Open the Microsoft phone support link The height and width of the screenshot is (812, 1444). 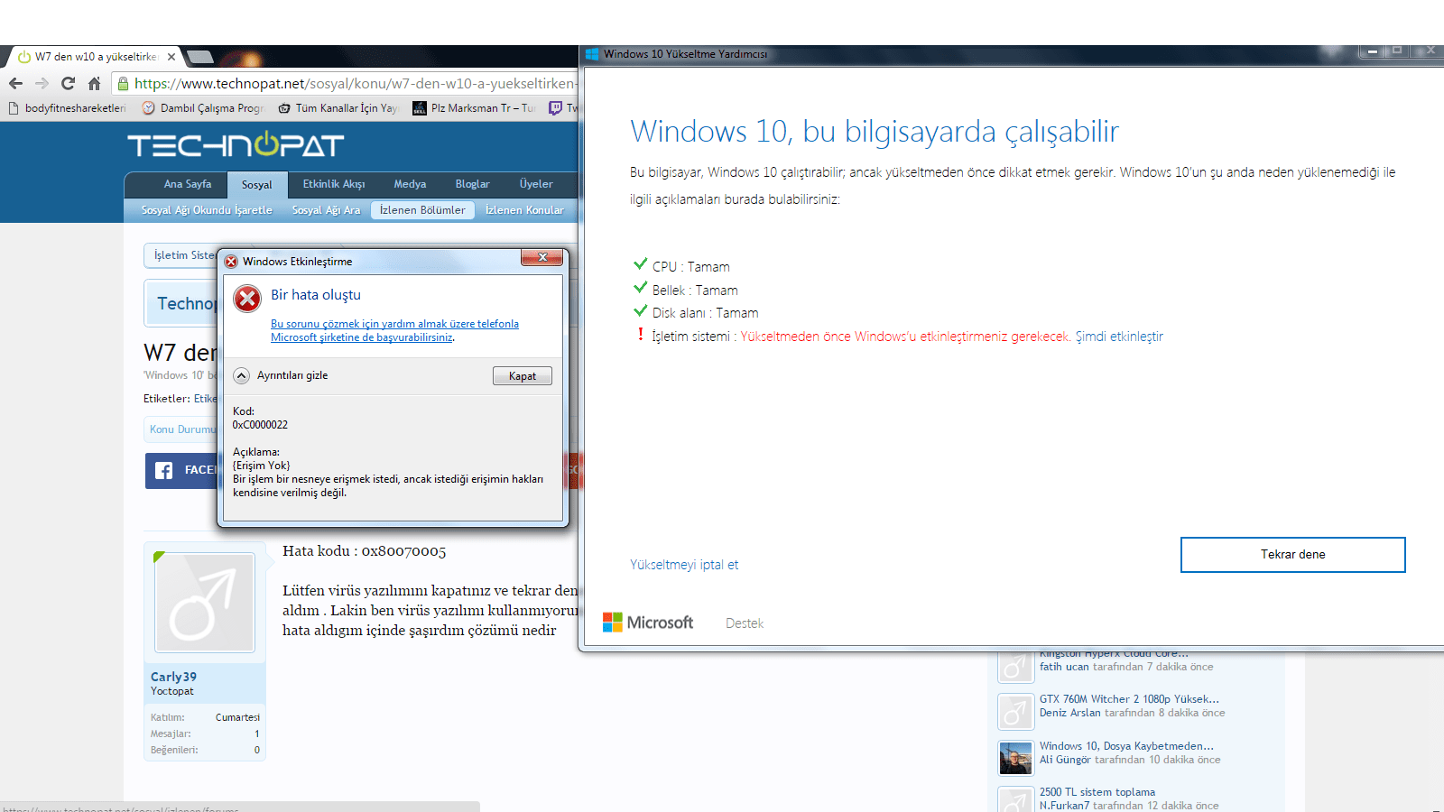pyautogui.click(x=394, y=330)
